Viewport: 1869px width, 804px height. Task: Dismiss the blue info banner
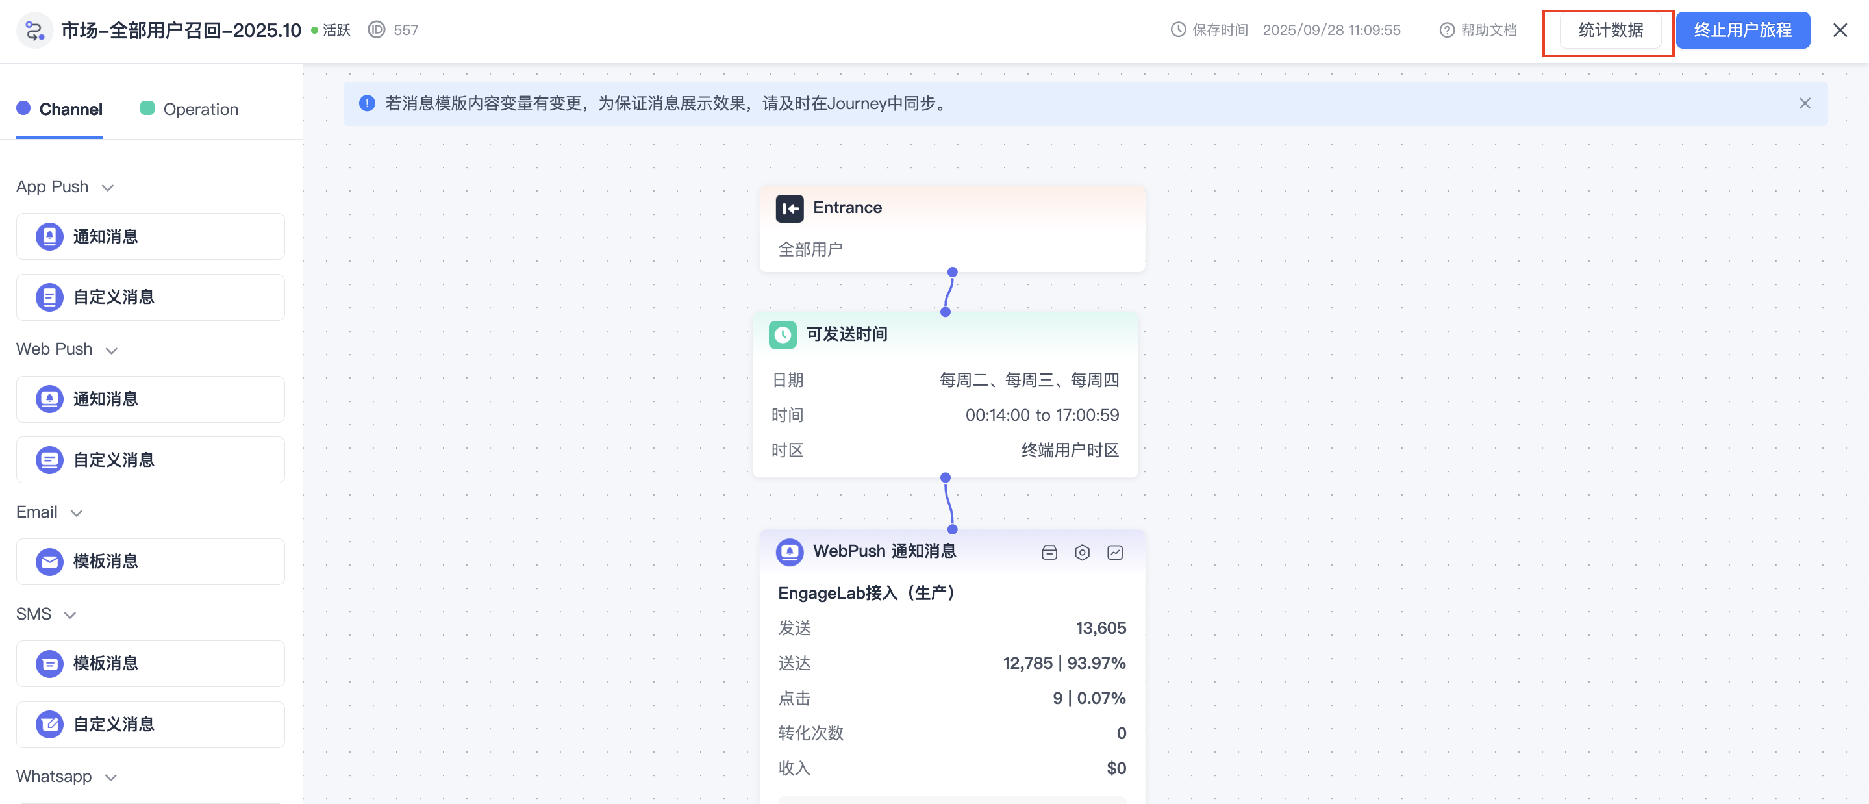1805,103
